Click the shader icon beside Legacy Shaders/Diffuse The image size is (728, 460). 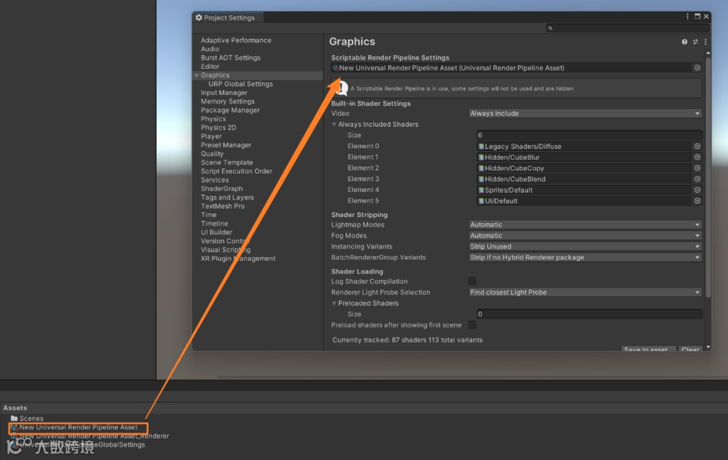(481, 147)
